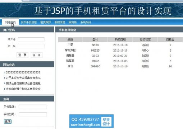183x129 pixels.
Task: Focus the 手机型号 search field
Action: coord(33,114)
